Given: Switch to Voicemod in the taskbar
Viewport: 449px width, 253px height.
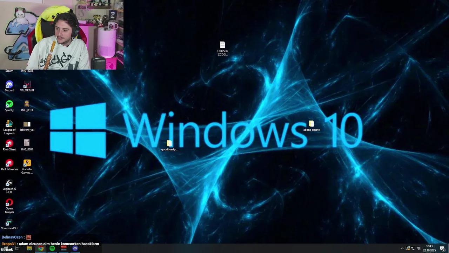Looking at the screenshot, I should tap(63, 248).
